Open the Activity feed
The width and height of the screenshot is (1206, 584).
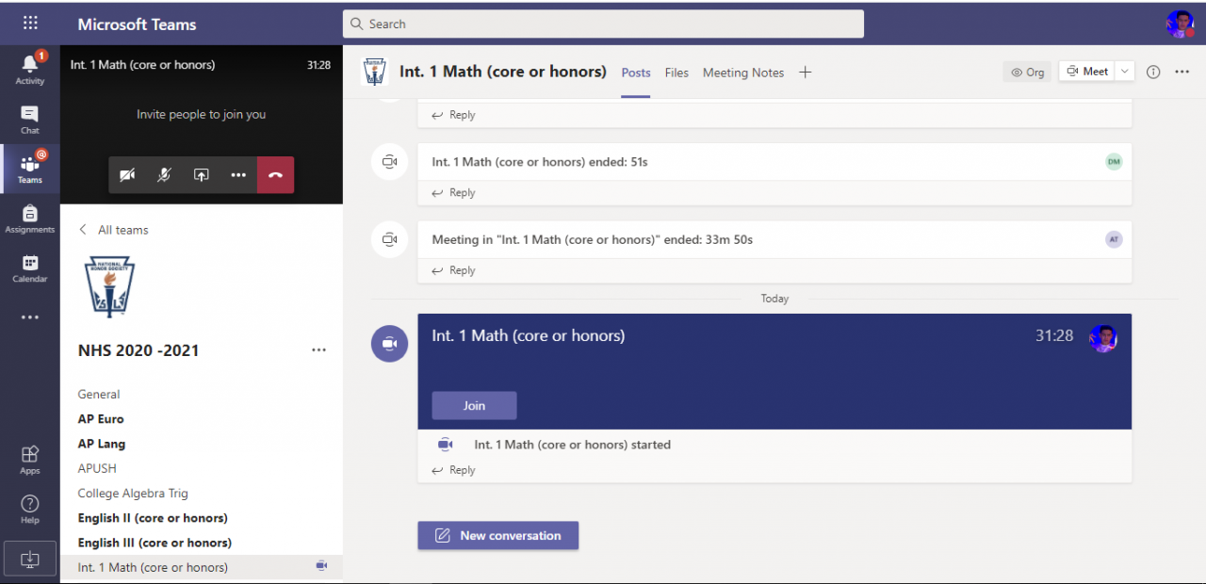point(30,69)
